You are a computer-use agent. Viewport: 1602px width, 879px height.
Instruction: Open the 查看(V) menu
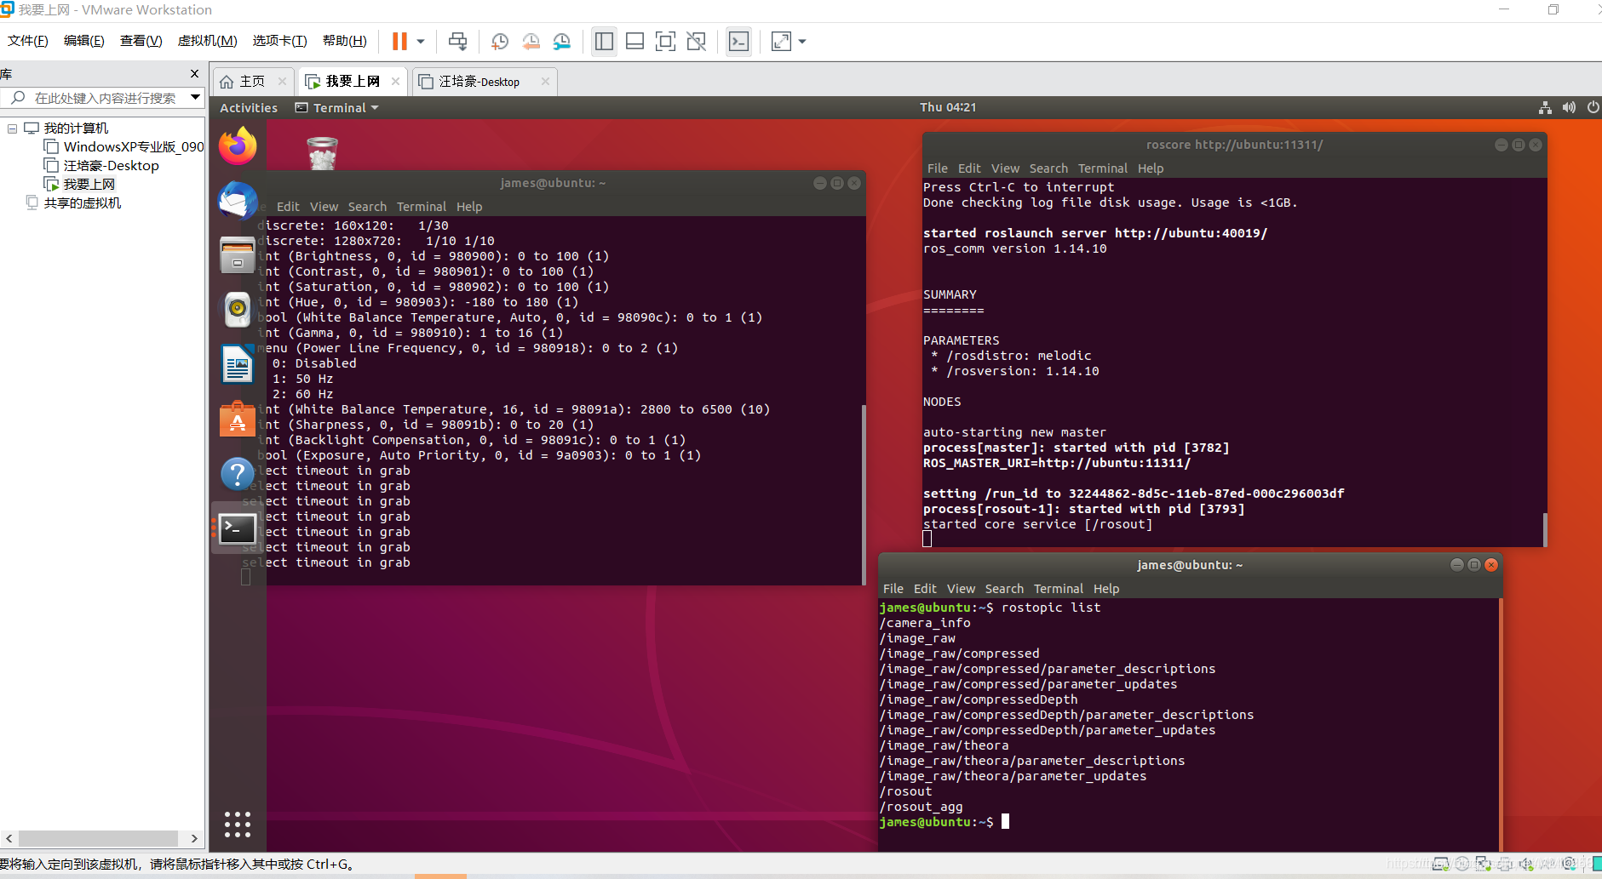(141, 41)
